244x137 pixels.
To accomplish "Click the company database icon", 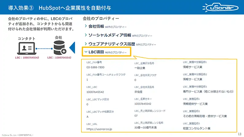I will pos(60,48).
